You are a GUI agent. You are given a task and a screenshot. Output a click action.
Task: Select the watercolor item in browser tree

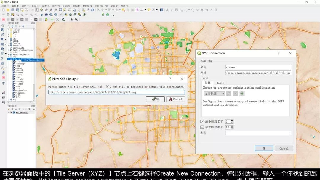(21, 91)
